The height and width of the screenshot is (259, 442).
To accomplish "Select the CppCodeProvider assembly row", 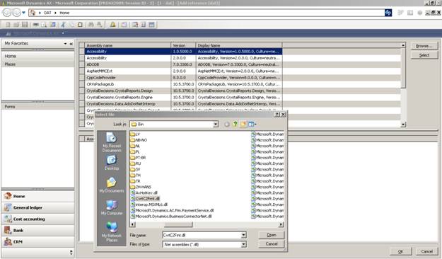I will pos(183,78).
